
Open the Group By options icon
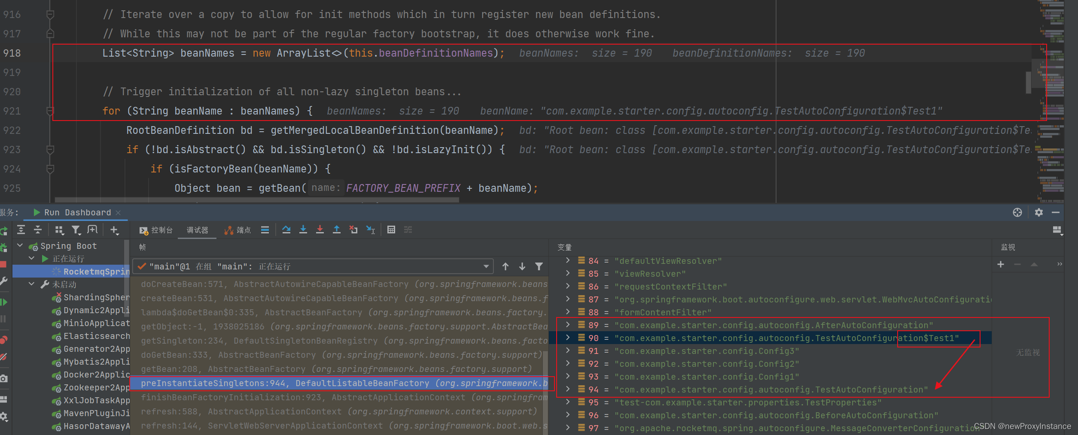coord(59,230)
